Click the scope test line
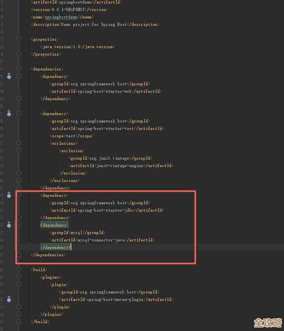Image resolution: width=284 pixels, height=331 pixels. (x=72, y=136)
